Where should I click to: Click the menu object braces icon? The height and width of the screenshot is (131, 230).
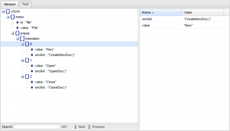(x=12, y=17)
